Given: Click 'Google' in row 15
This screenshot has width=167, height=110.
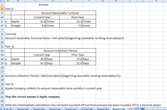Looking at the screenshot, I should [x=18, y=63].
